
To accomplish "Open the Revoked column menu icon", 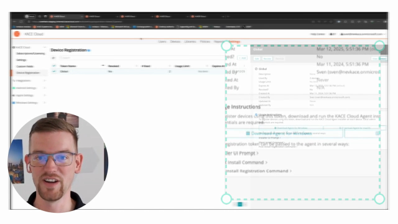I will click(x=136, y=66).
